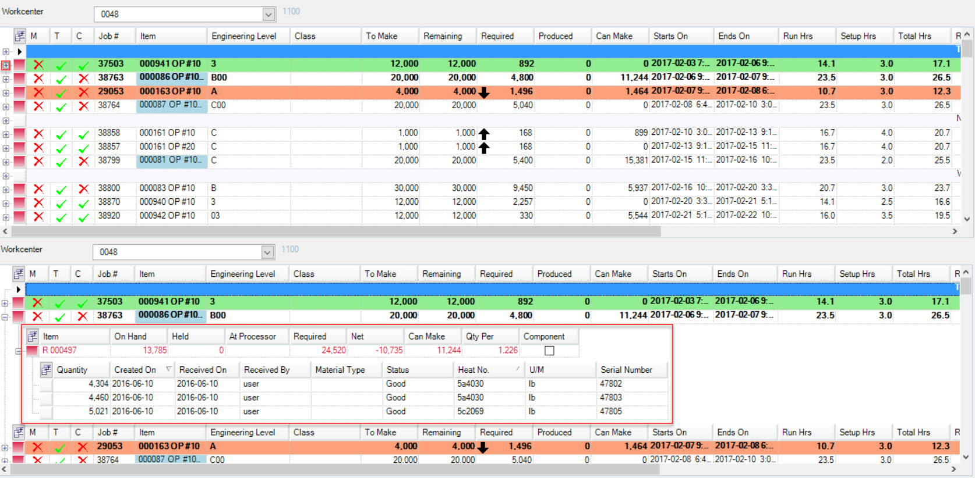Select serial number 47802 cell
Viewport: 975px width, 478px height.
632,384
